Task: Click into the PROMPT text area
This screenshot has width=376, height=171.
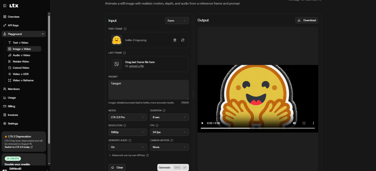Action: pyautogui.click(x=148, y=90)
